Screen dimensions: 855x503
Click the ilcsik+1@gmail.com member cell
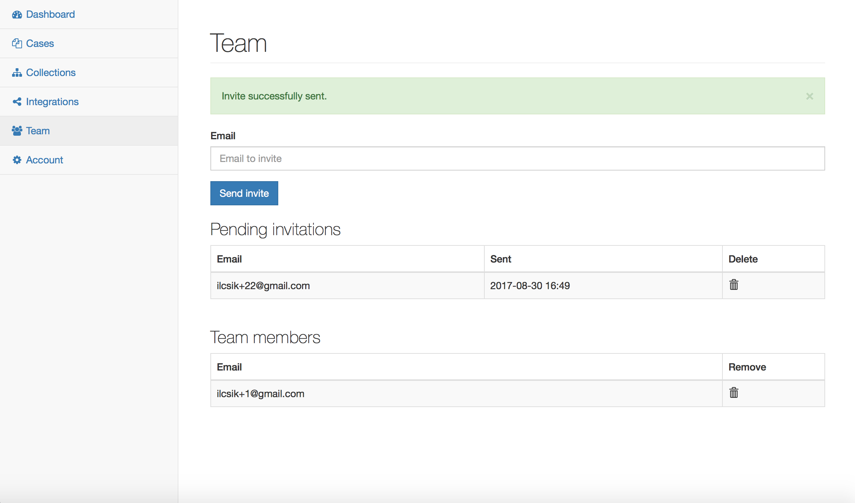[260, 394]
